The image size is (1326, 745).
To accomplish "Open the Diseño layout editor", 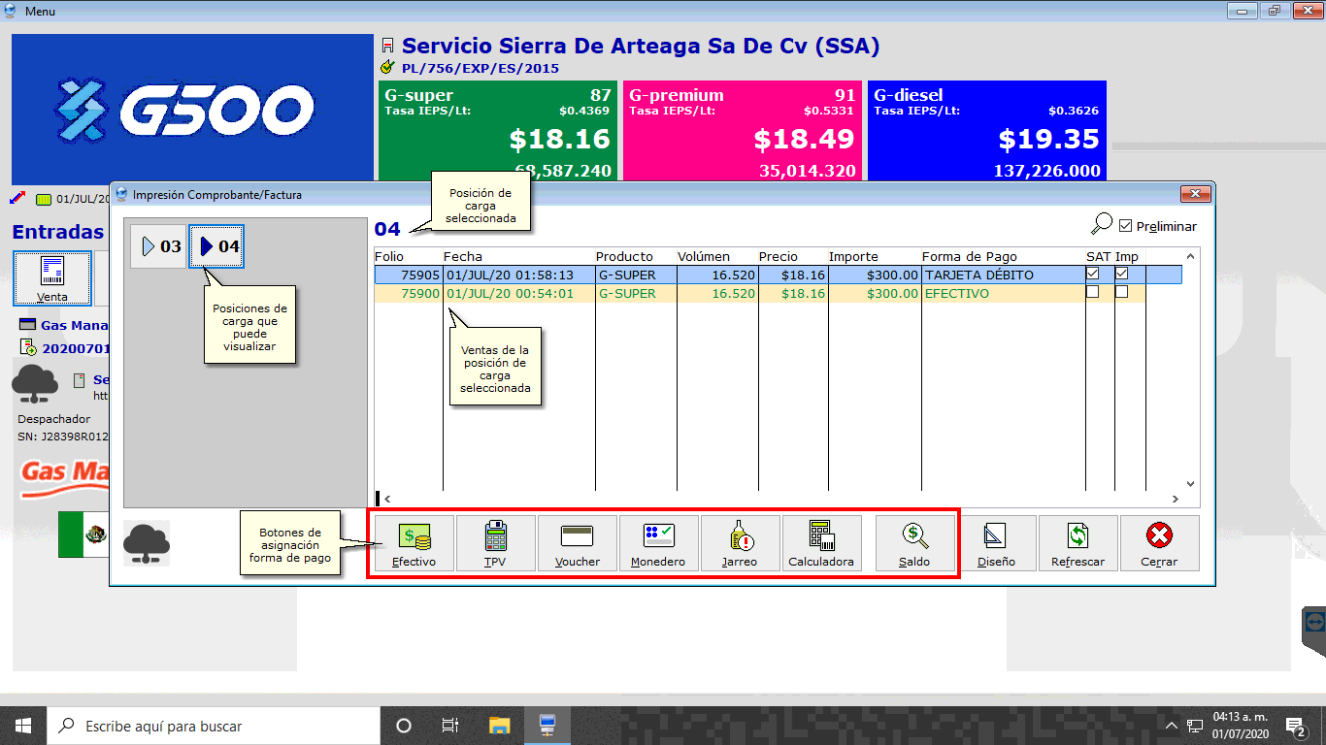I will [996, 543].
